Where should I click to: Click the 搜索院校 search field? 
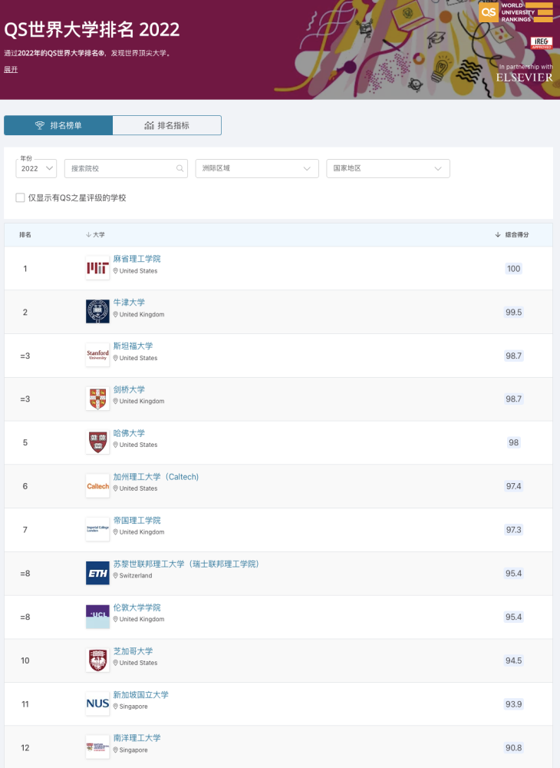coord(123,168)
